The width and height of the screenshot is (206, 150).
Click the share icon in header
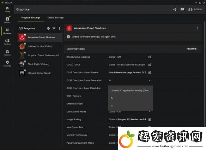(175, 9)
